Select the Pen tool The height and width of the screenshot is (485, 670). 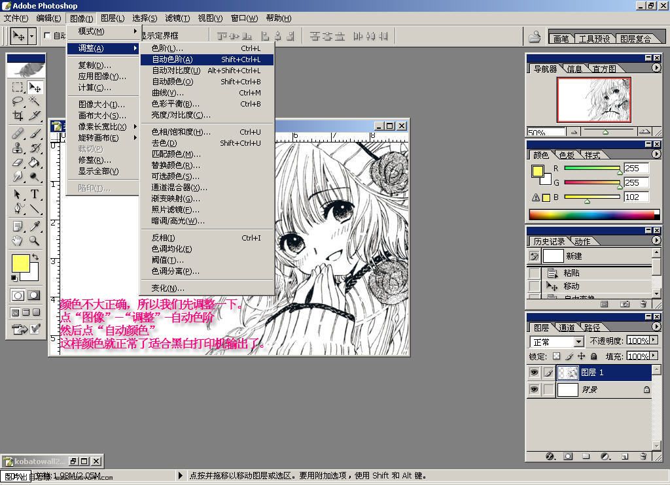[x=18, y=209]
